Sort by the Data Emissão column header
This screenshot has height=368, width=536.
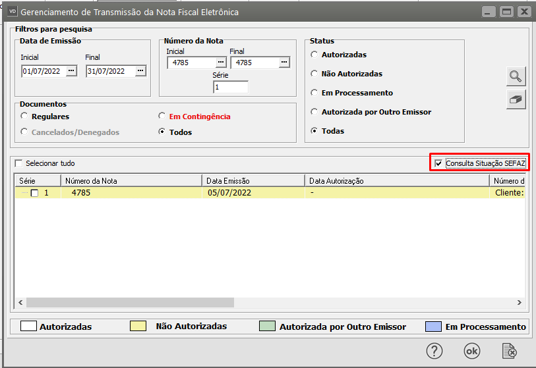[253, 180]
